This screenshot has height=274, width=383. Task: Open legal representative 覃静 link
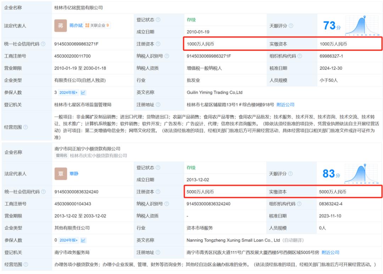coord(74,173)
